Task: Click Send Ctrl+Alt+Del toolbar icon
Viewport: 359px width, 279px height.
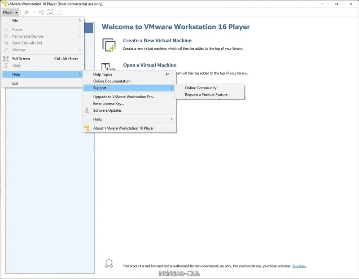Action: click(41, 13)
